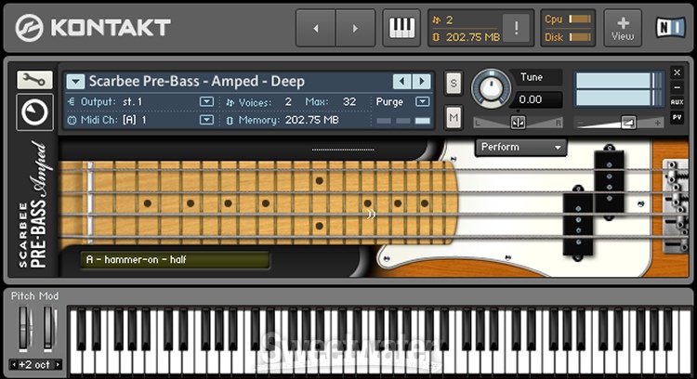Click the Voices count value 2
The height and width of the screenshot is (379, 697).
point(288,102)
